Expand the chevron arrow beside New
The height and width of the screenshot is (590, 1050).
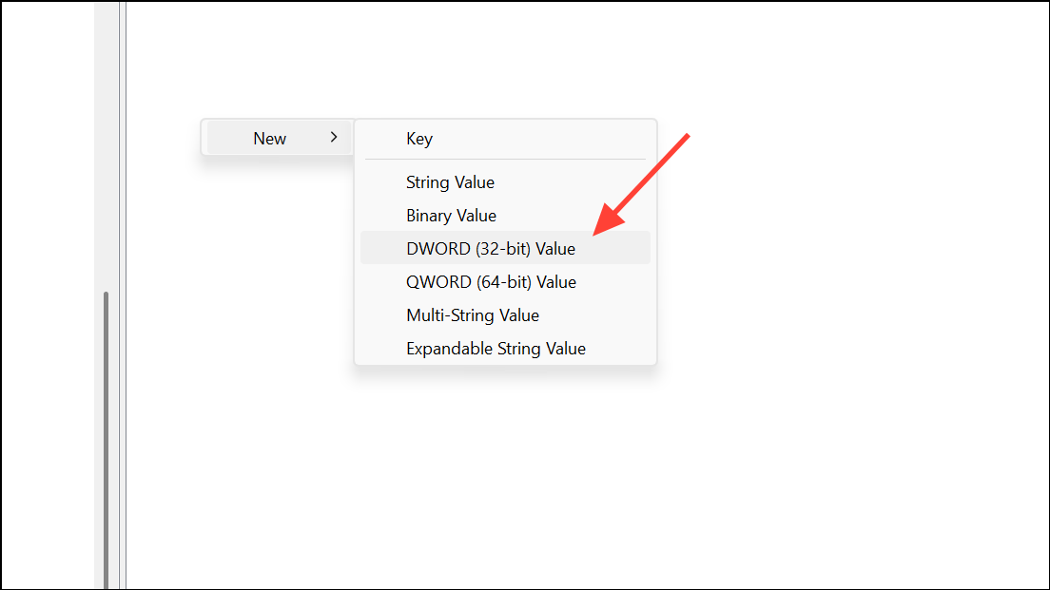click(334, 138)
